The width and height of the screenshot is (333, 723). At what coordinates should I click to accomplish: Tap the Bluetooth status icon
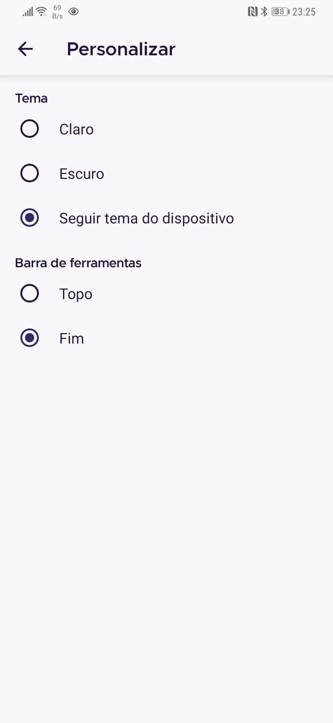pyautogui.click(x=264, y=12)
